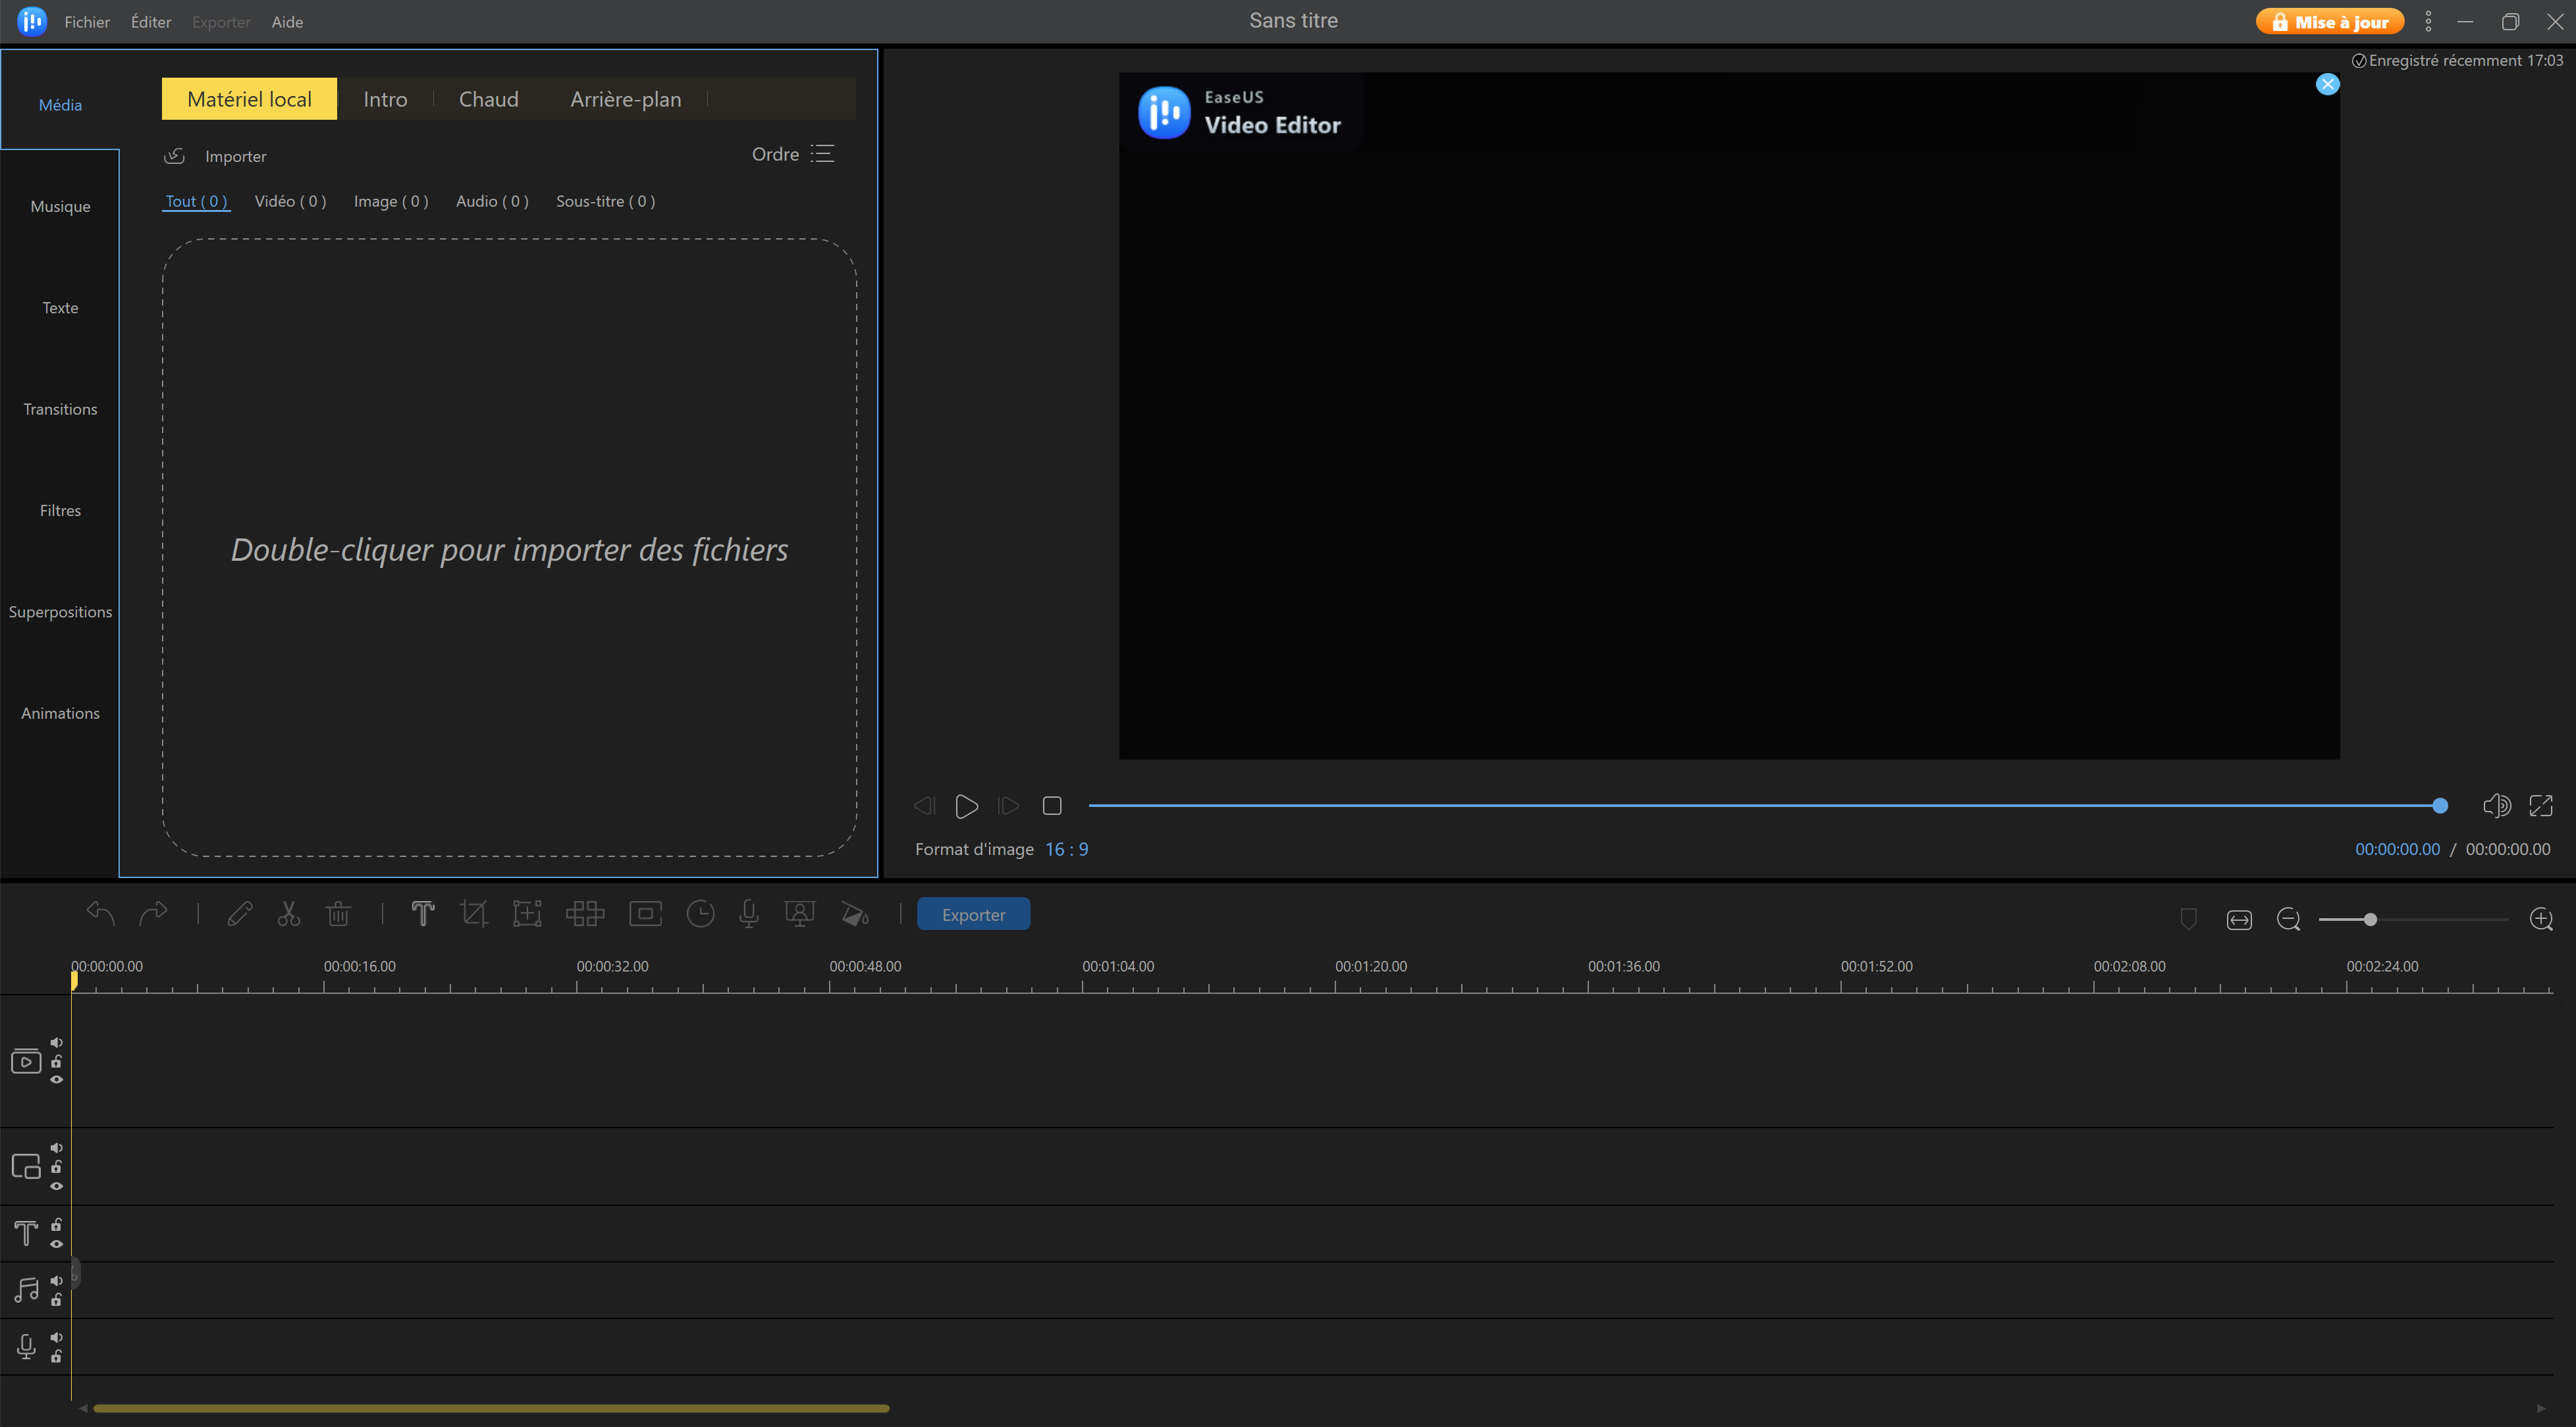Select the Matériel local tab
The width and height of the screenshot is (2576, 1427).
pos(249,99)
